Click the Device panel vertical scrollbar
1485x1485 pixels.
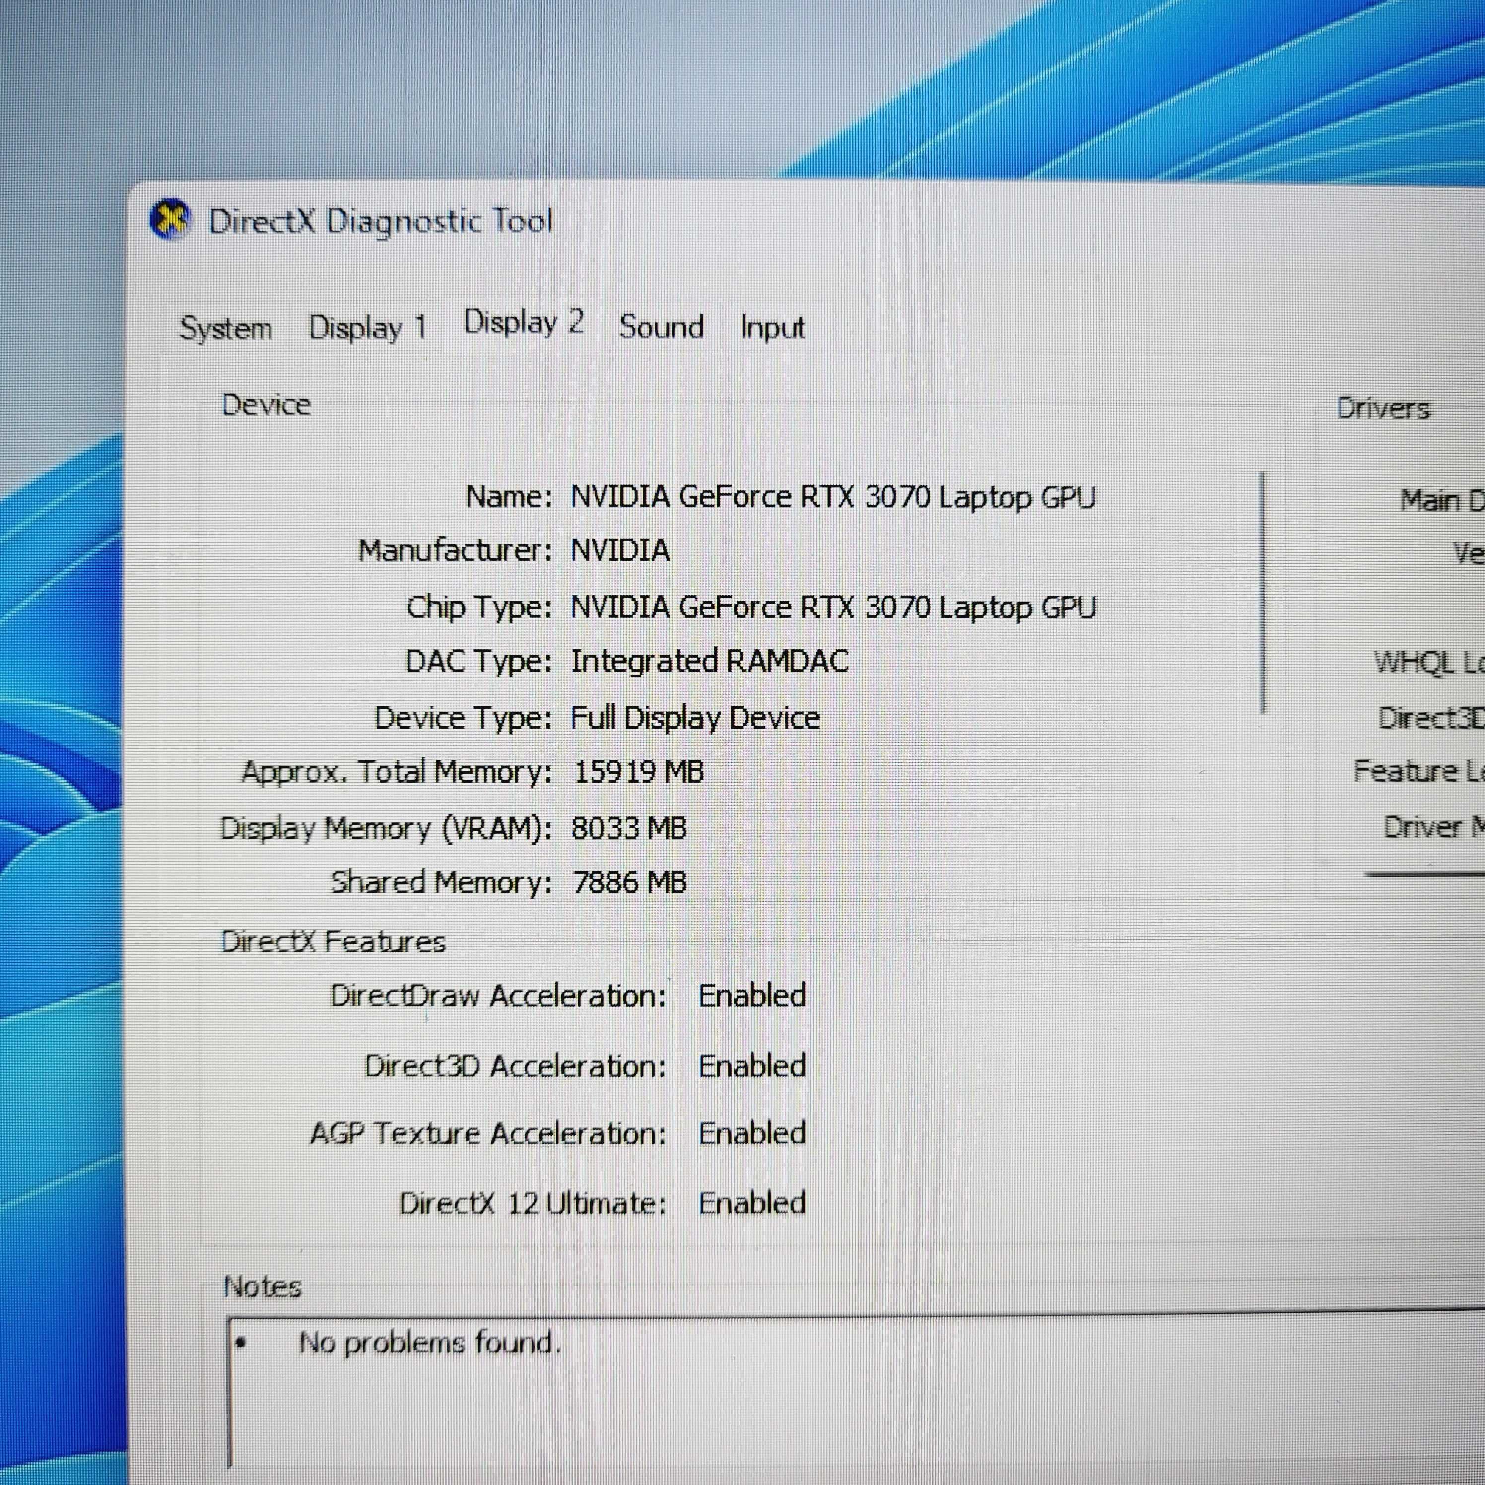tap(1262, 592)
